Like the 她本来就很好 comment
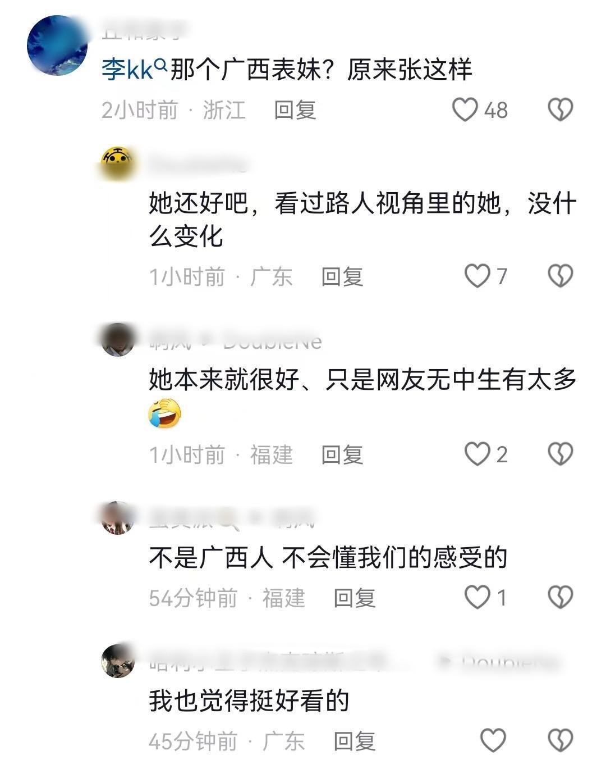The height and width of the screenshot is (778, 606). [478, 454]
